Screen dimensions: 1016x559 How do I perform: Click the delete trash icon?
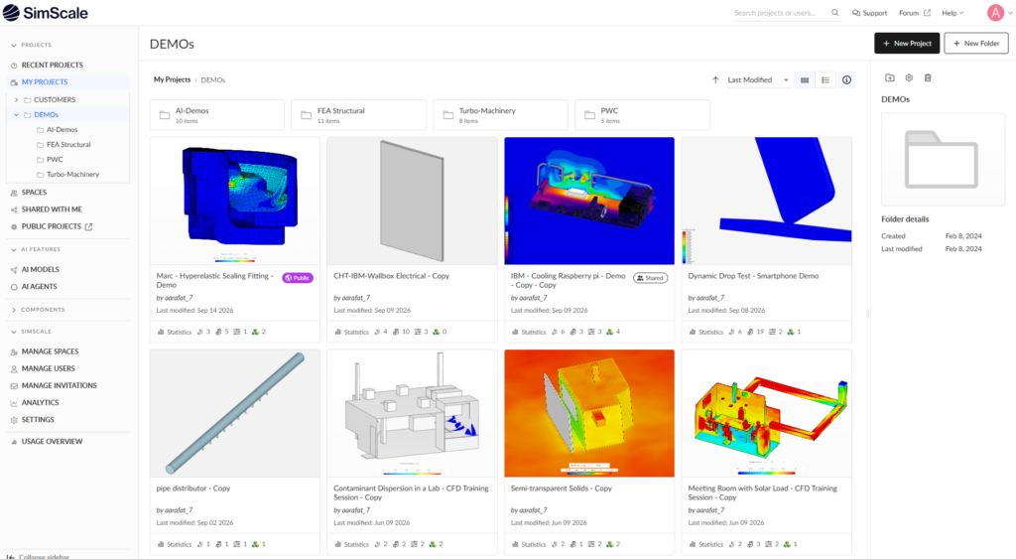pos(928,77)
